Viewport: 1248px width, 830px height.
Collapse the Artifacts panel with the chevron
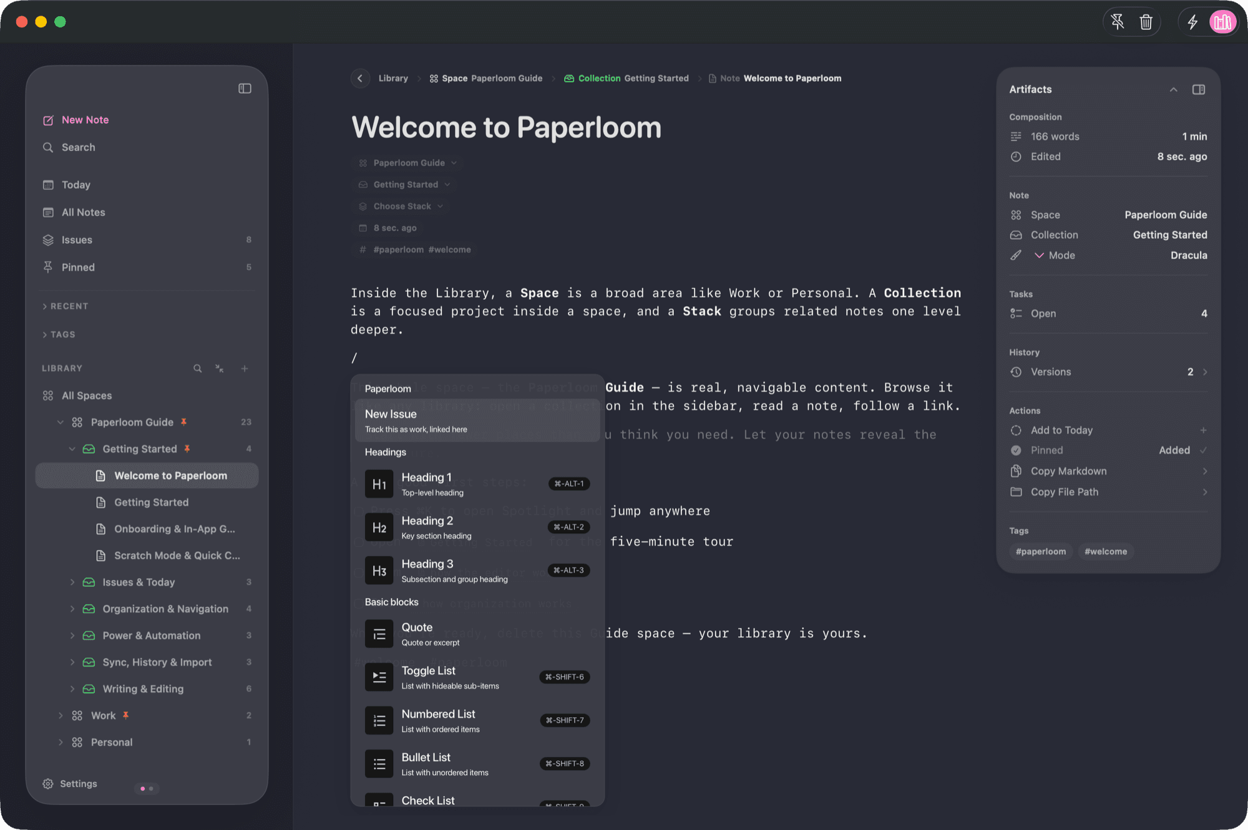tap(1173, 90)
